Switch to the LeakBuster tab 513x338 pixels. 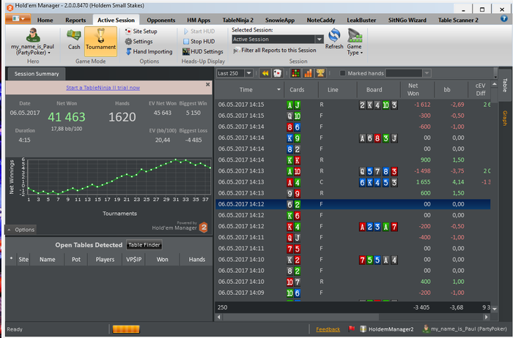[361, 20]
